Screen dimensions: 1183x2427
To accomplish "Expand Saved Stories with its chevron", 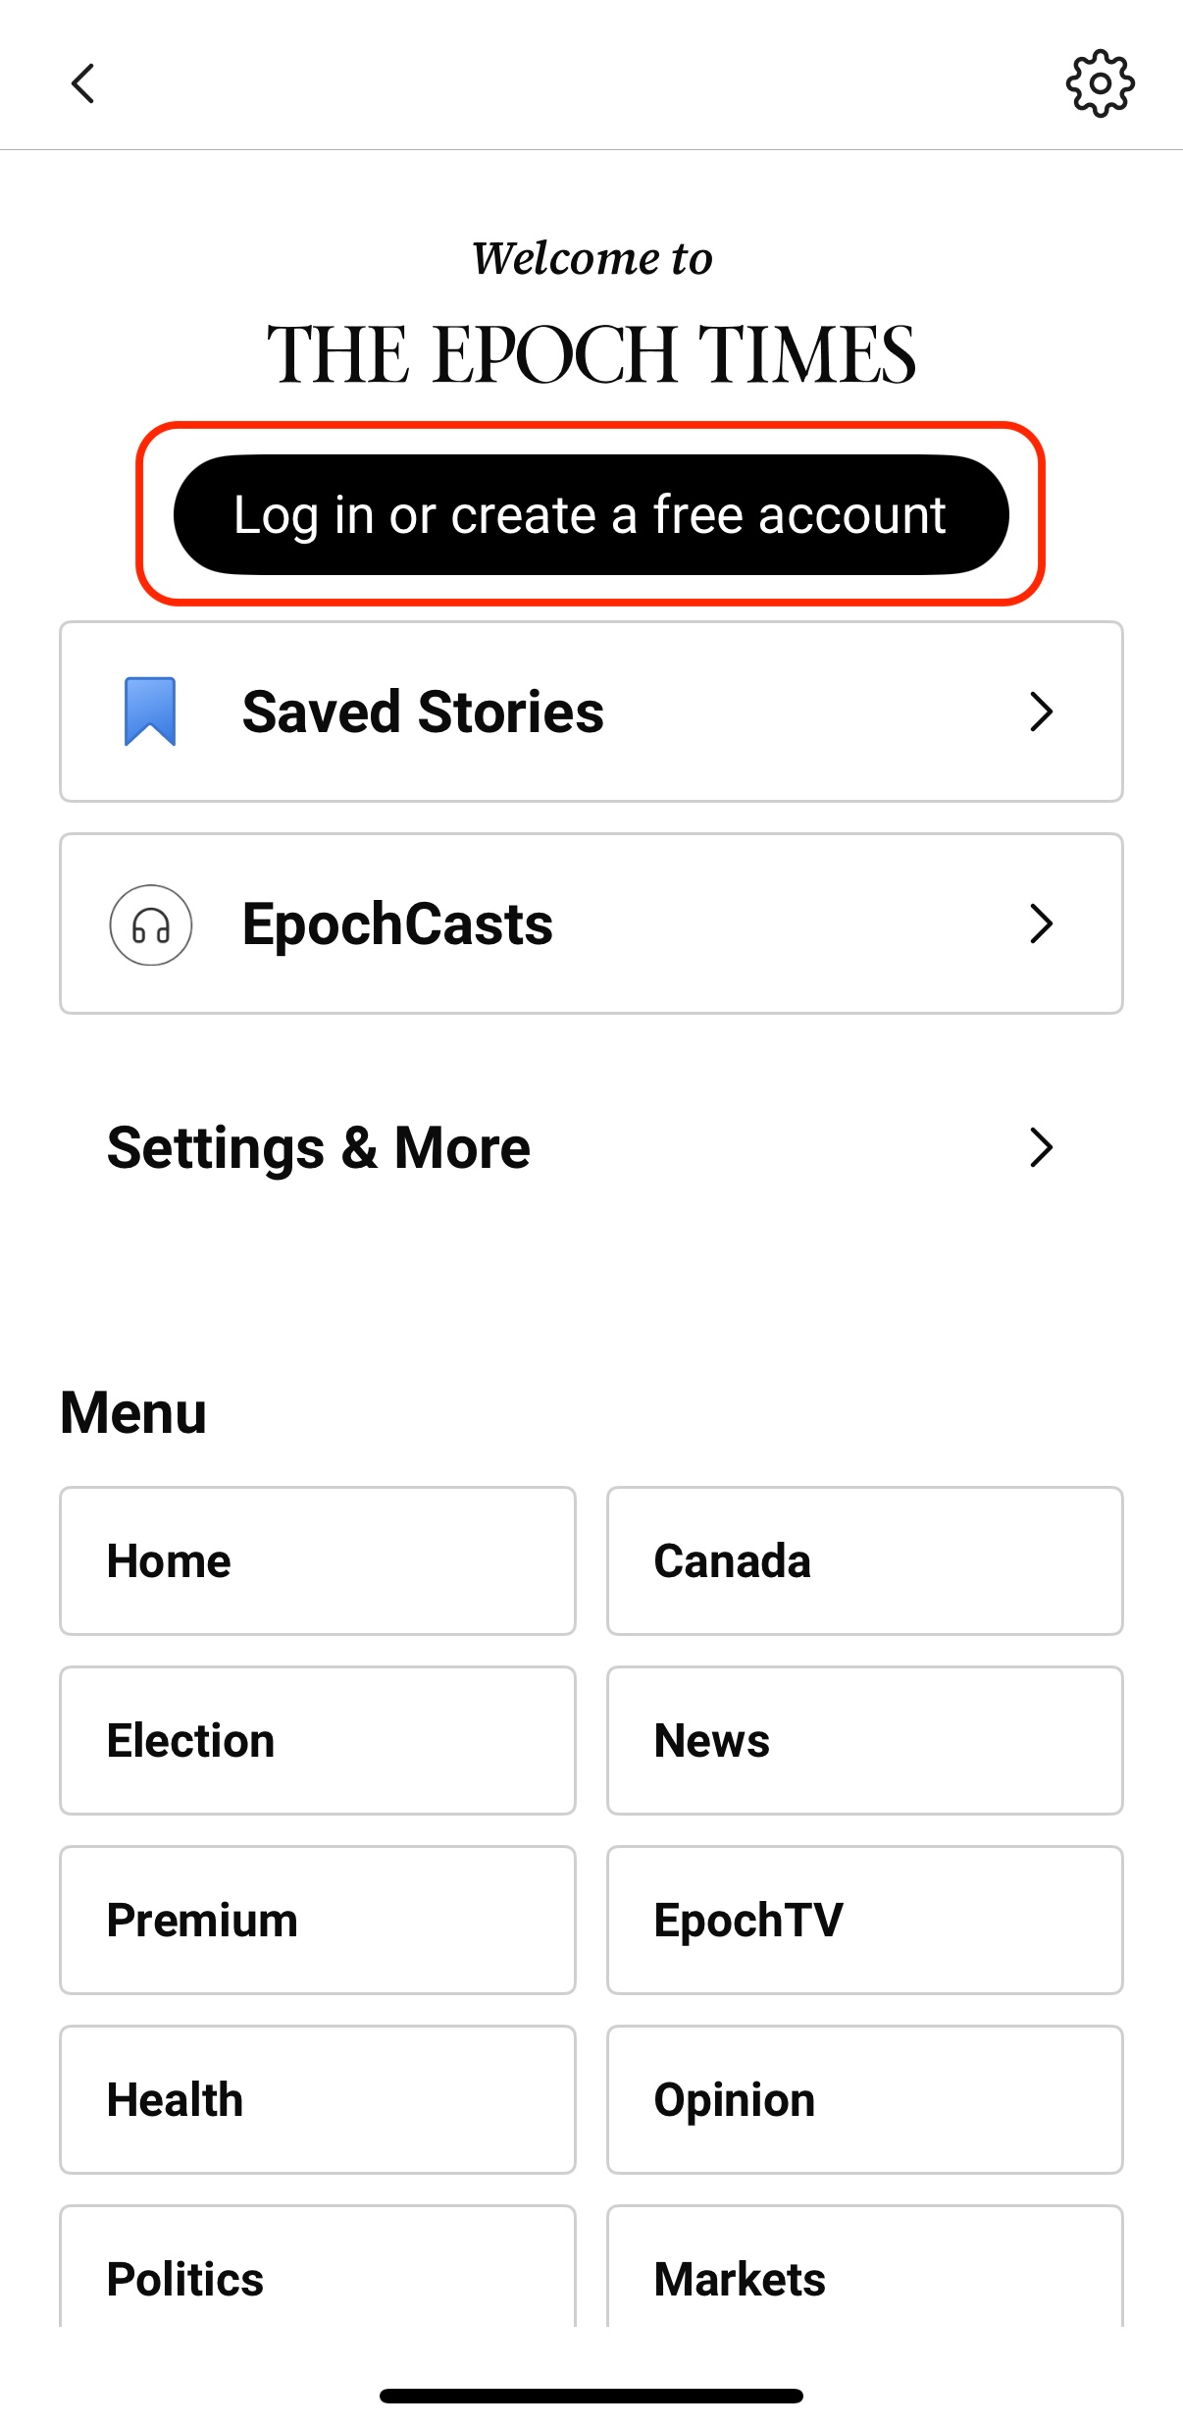I will coord(1041,712).
